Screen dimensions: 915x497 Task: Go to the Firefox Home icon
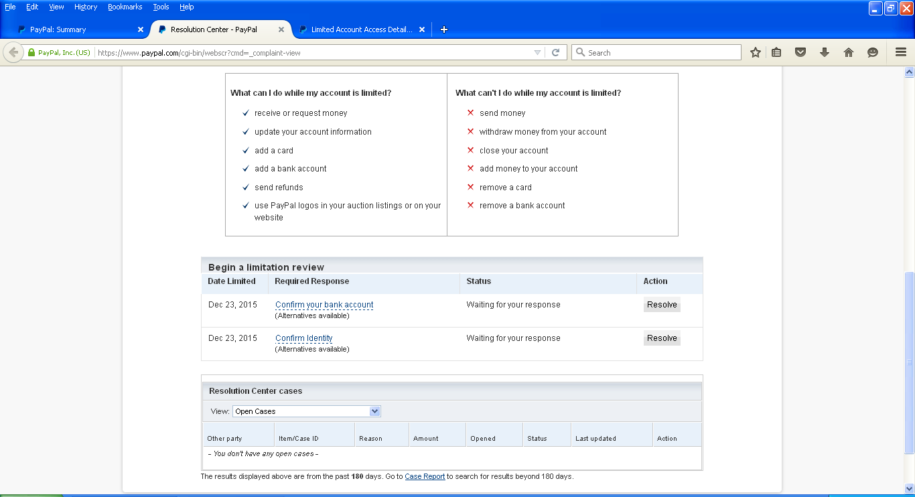tap(849, 52)
